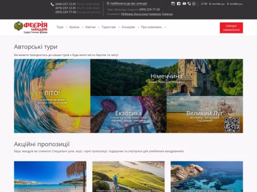Open FB Феєрія, Feeria travel link
The width and height of the screenshot is (257, 192).
coord(135,14)
